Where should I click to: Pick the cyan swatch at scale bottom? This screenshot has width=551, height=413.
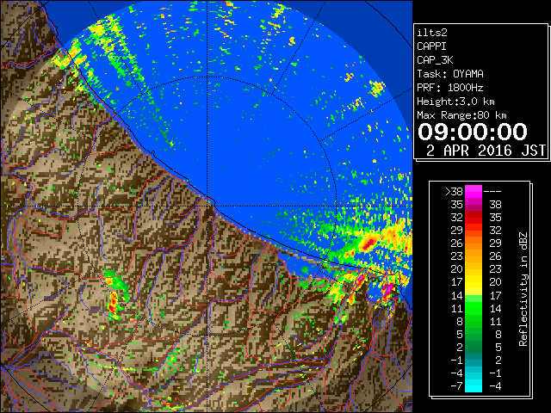point(474,385)
